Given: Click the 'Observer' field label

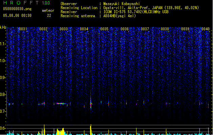Looking at the screenshot, I should 69,4.
